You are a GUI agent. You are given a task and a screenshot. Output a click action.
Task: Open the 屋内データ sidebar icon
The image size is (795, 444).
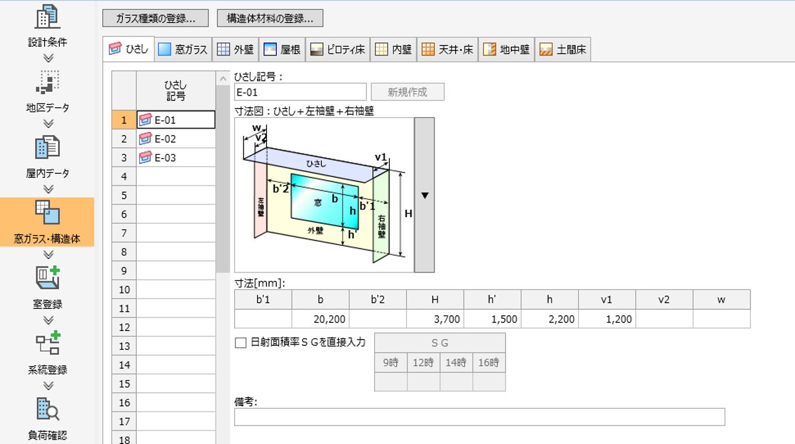click(x=47, y=148)
